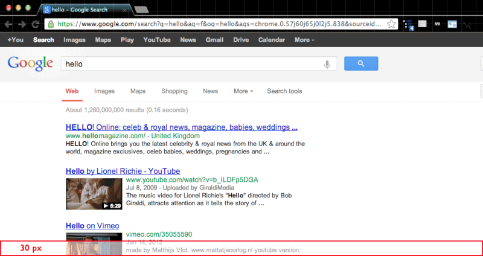Click the macOS green zoom button

pos(28,8)
